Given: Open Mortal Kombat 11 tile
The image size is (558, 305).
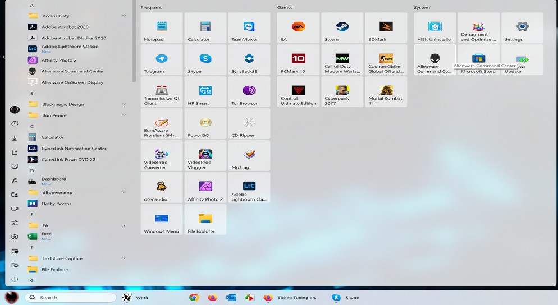Looking at the screenshot, I should click(386, 93).
